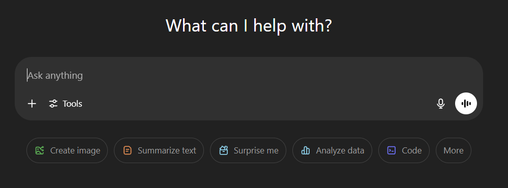The width and height of the screenshot is (508, 188).
Task: Select the Code suggestion chip
Action: pos(404,150)
